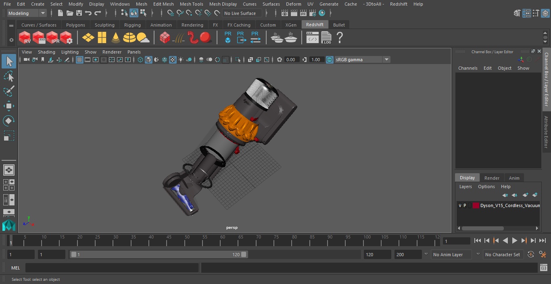This screenshot has width=551, height=284.
Task: Go to end of playback range
Action: [543, 240]
